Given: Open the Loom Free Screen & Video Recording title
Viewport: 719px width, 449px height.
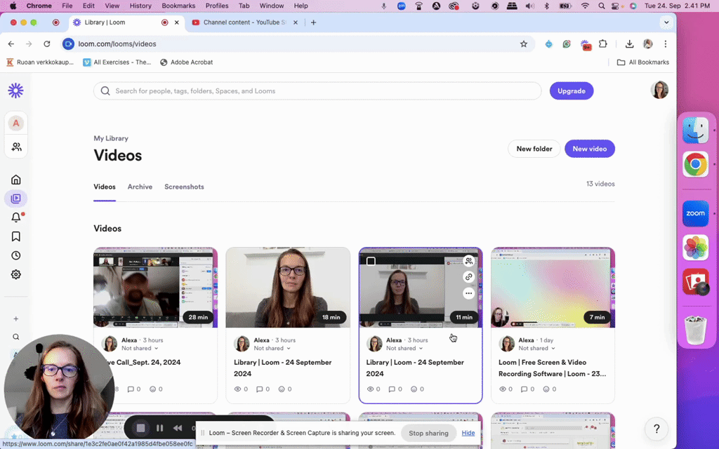Looking at the screenshot, I should pyautogui.click(x=552, y=368).
